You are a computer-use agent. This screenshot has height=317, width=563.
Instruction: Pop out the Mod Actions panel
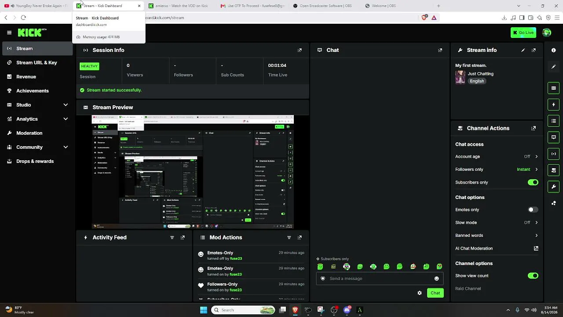[300, 237]
